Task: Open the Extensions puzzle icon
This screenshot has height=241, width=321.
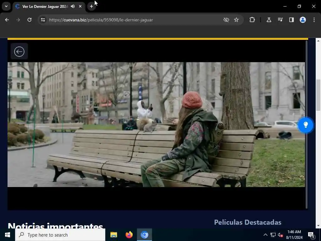Action: click(252, 20)
